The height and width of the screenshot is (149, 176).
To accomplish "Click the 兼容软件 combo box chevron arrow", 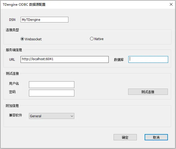I will (x=72, y=116).
